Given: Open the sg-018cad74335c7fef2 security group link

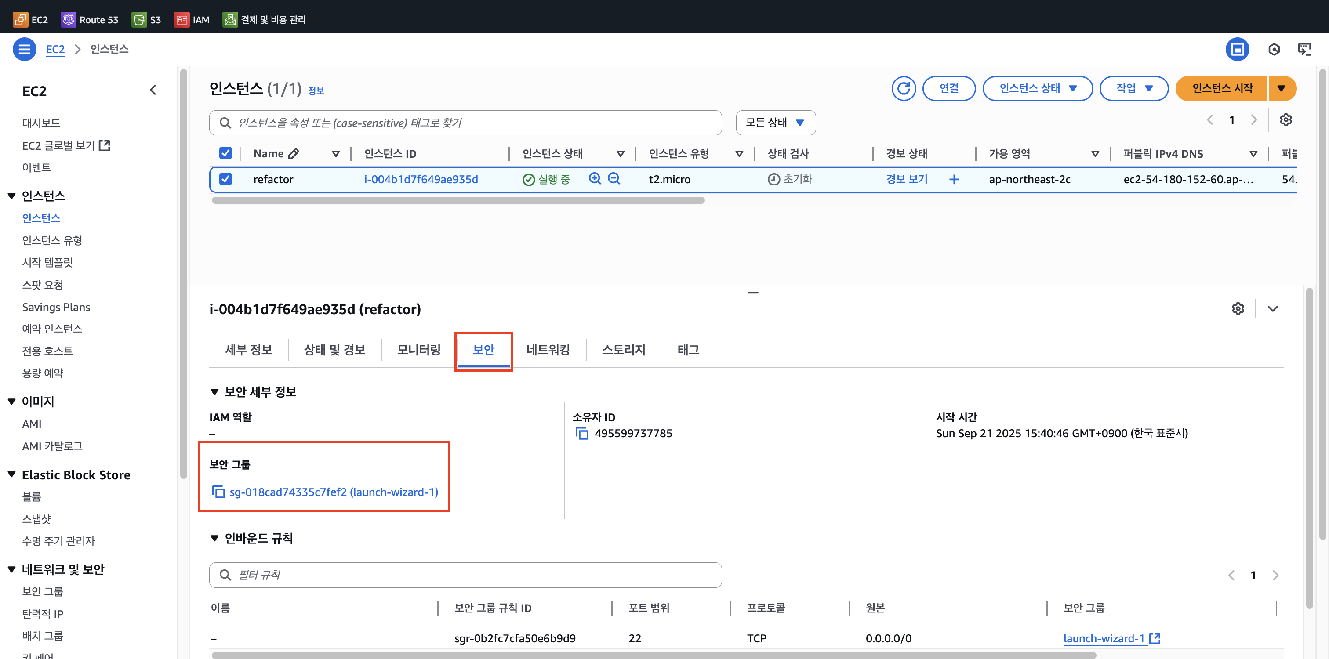Looking at the screenshot, I should [x=333, y=492].
